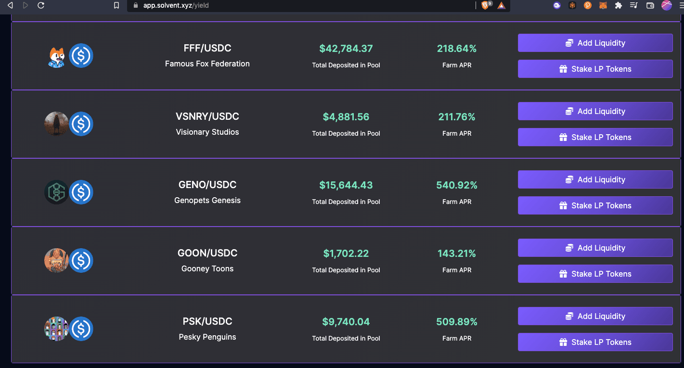The width and height of the screenshot is (684, 368).
Task: Add Liquidity to the FFF/USDC pool
Action: coord(595,43)
